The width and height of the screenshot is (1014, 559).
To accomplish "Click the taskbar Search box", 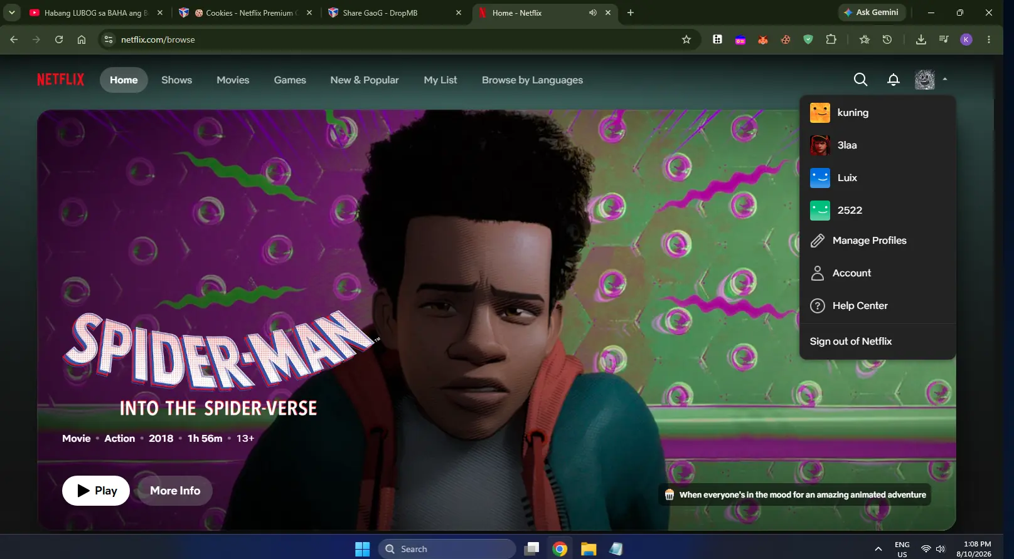I will click(x=447, y=549).
